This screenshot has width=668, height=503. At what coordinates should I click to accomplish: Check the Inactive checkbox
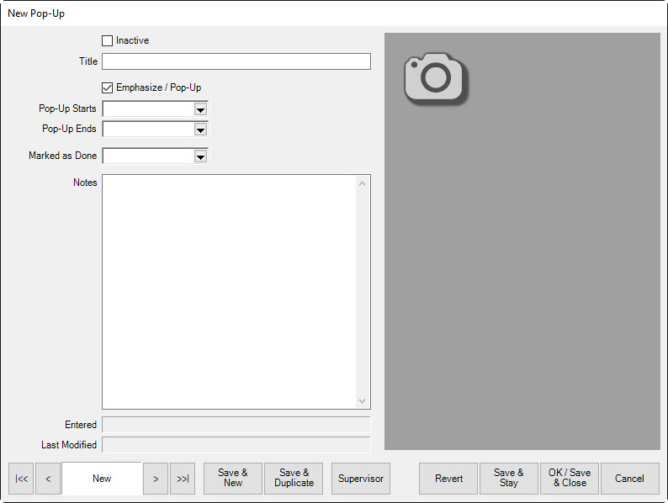click(107, 40)
